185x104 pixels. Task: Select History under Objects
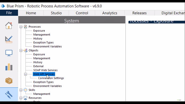[x=38, y=62]
